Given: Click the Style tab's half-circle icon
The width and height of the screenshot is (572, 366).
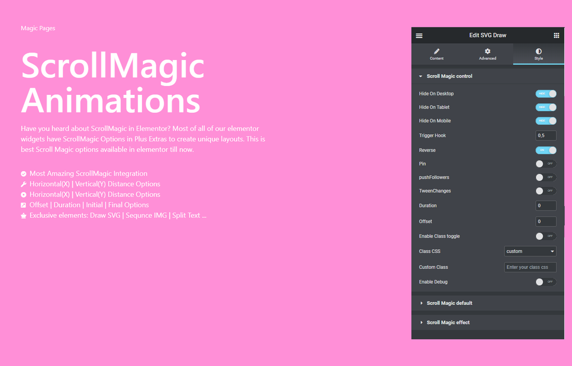Looking at the screenshot, I should tap(538, 51).
